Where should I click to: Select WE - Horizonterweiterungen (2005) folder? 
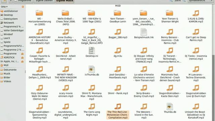[x=40, y=18]
